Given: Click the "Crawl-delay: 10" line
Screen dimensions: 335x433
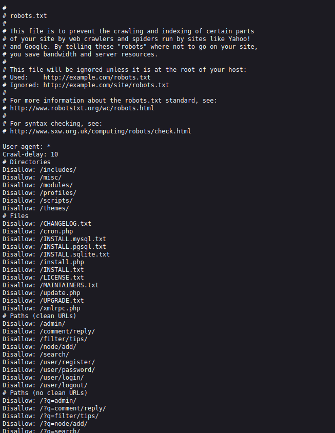Looking at the screenshot, I should pyautogui.click(x=30, y=154).
